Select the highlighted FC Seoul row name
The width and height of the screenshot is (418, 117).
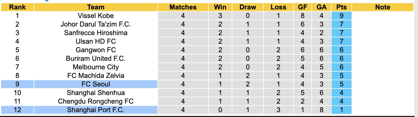(96, 84)
